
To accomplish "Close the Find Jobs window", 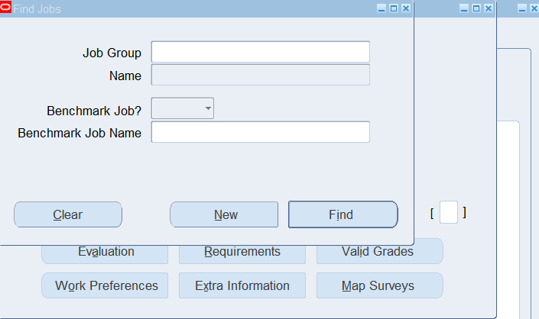I will (406, 8).
